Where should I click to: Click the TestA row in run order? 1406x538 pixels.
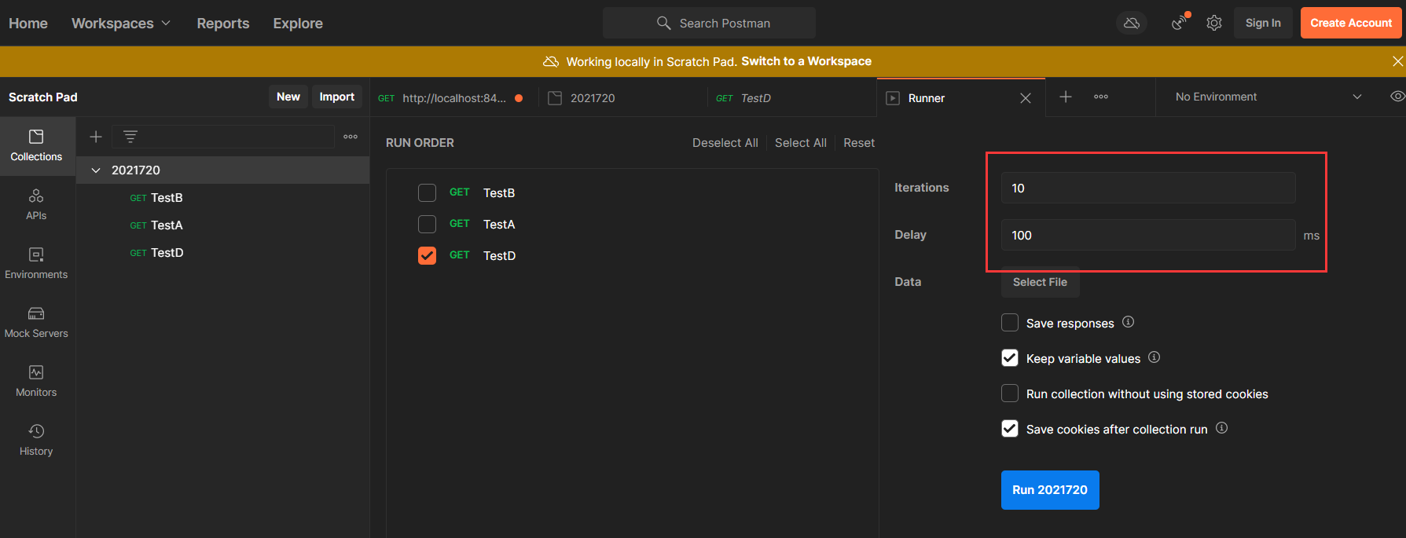pos(632,224)
